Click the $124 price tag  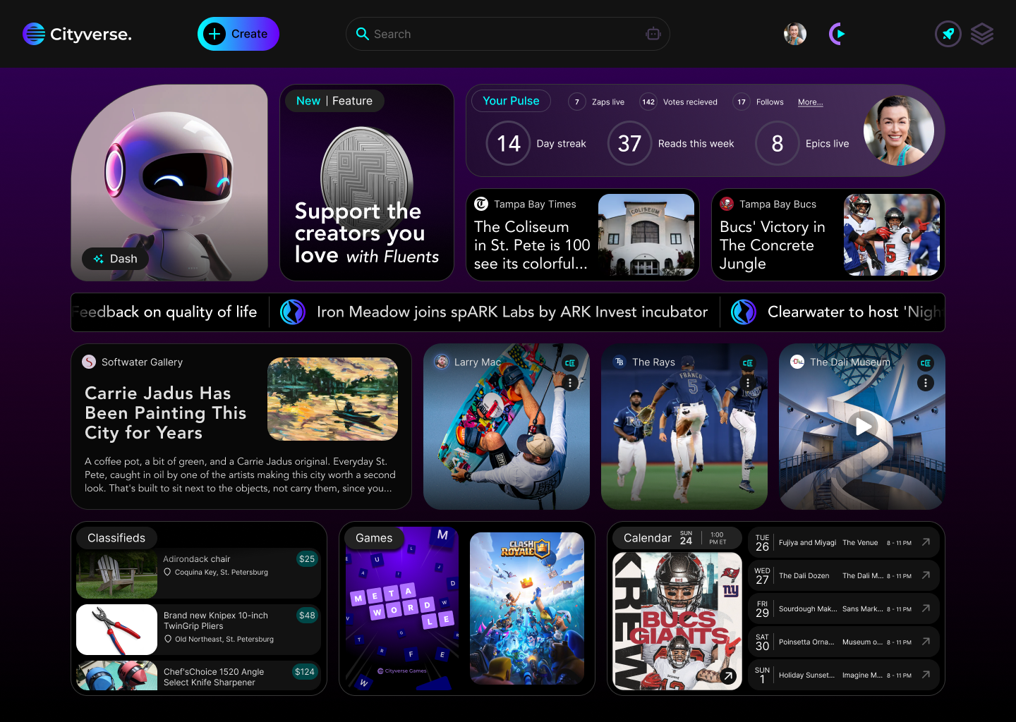click(x=305, y=672)
